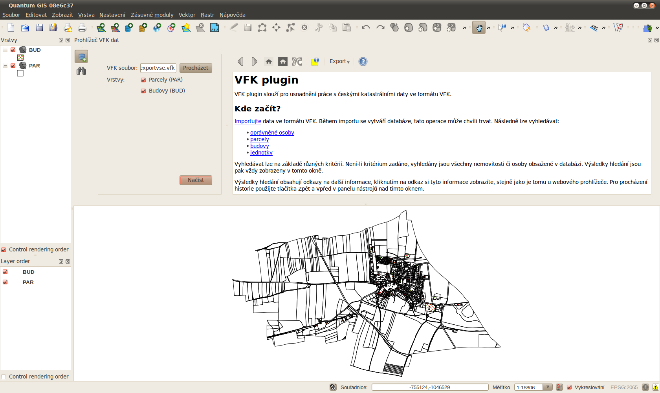Select the move feature tool
This screenshot has height=393, width=660.
point(276,27)
